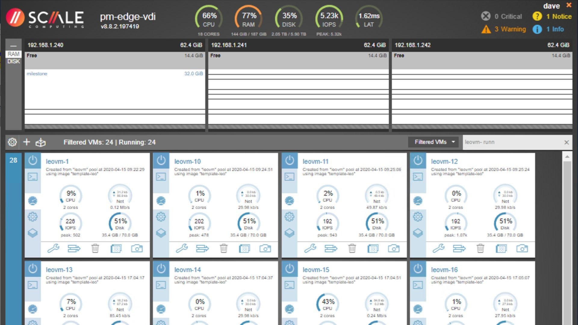Click the power icon on leovm-1
The height and width of the screenshot is (325, 578).
pos(33,160)
